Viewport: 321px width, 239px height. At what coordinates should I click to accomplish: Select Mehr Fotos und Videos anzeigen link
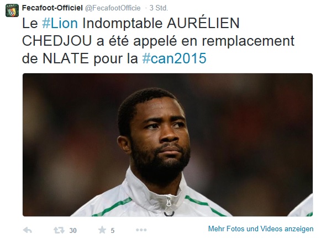click(x=261, y=229)
